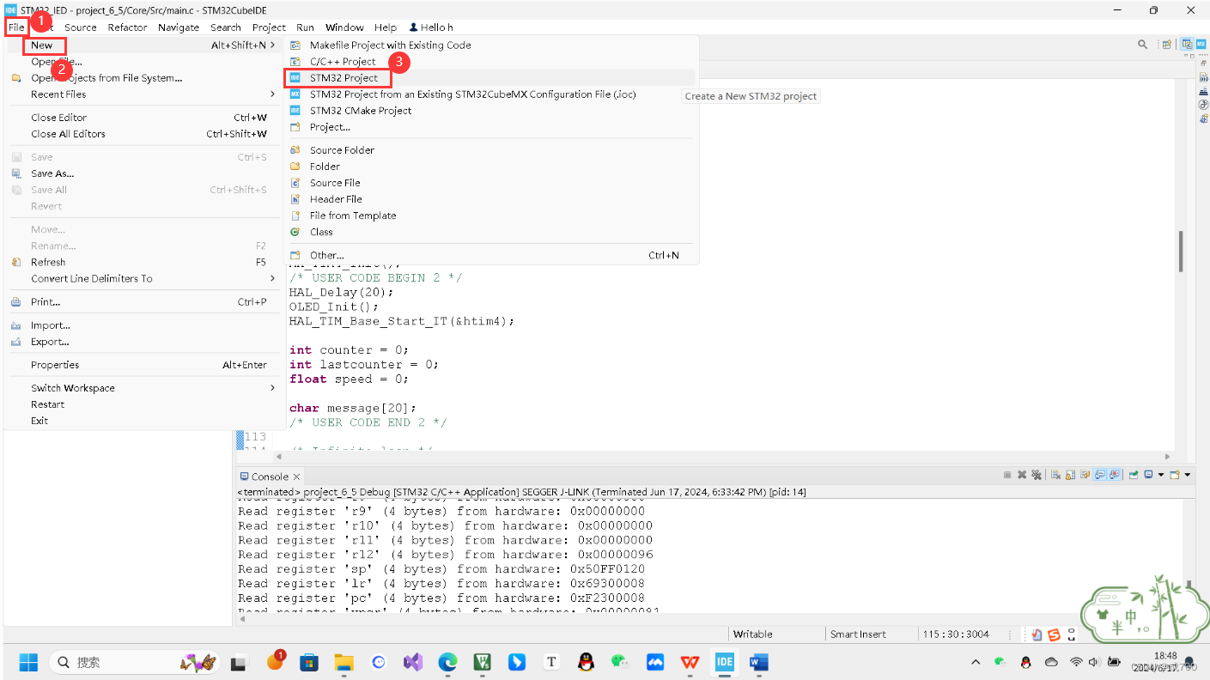Viewport: 1210px width, 680px height.
Task: Open Microsoft Word from the taskbar
Action: (758, 662)
